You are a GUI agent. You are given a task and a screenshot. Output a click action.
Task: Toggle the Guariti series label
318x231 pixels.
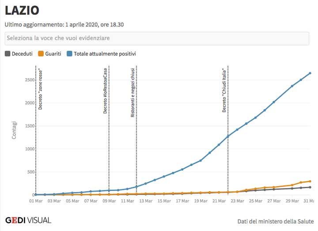pos(53,54)
